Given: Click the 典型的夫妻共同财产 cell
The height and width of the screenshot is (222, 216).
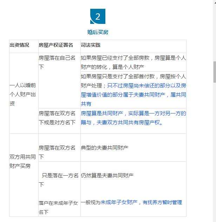Looking at the screenshot, I should [x=104, y=148].
